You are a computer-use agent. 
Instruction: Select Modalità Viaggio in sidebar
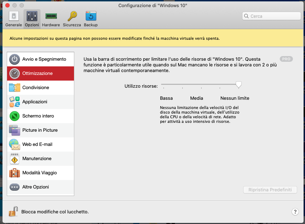pos(41,173)
